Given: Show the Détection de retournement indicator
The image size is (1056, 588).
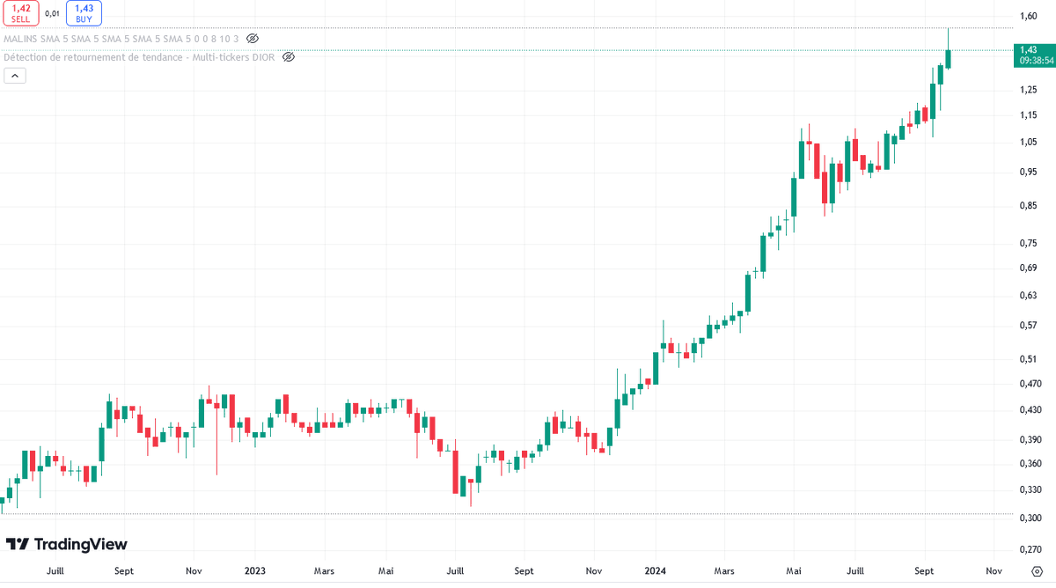Looking at the screenshot, I should click(288, 57).
